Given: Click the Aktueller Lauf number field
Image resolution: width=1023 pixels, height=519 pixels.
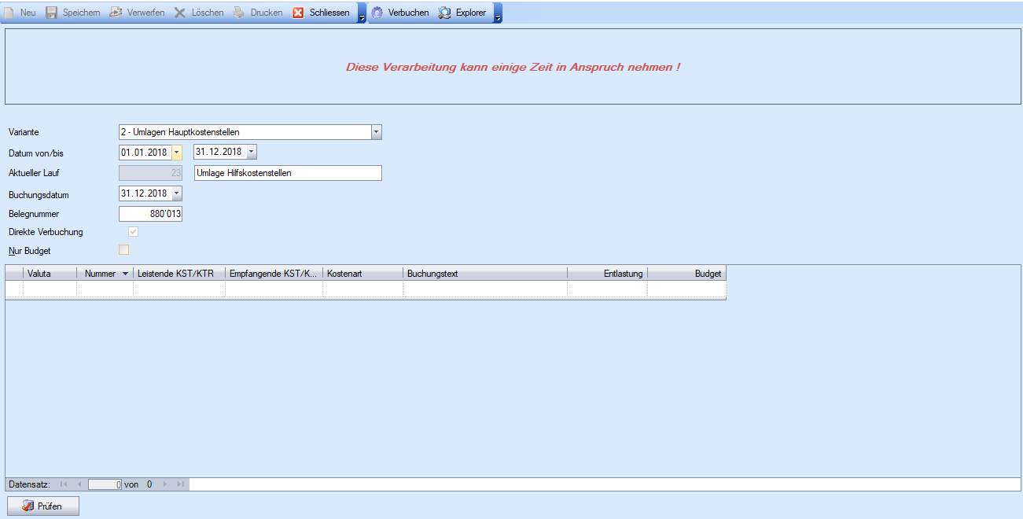Looking at the screenshot, I should click(150, 173).
